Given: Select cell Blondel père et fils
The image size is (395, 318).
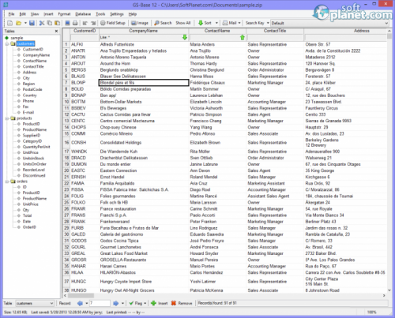Looking at the screenshot, I should 144,83.
